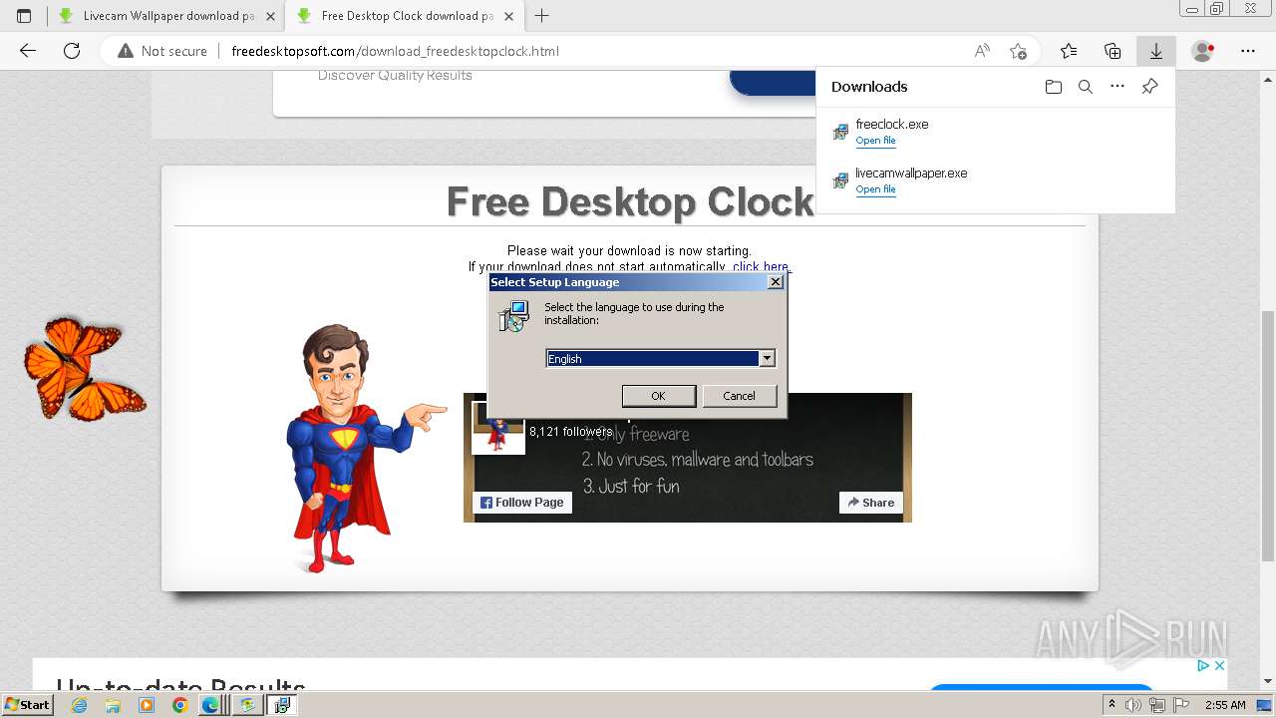
Task: Close the Select Setup Language dialog
Action: pyautogui.click(x=776, y=282)
